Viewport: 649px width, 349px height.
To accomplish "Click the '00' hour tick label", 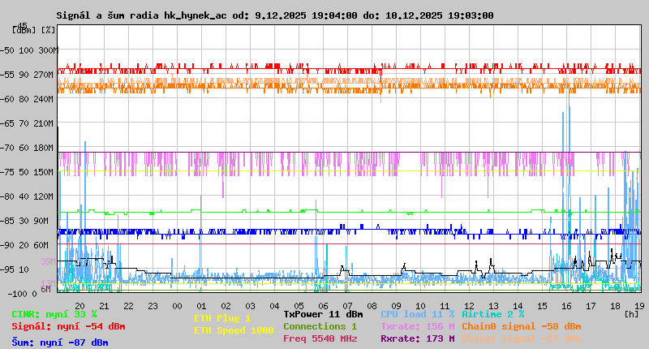I will tap(177, 306).
